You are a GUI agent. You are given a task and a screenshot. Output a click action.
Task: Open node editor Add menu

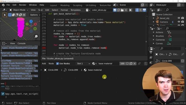[x=44, y=64]
